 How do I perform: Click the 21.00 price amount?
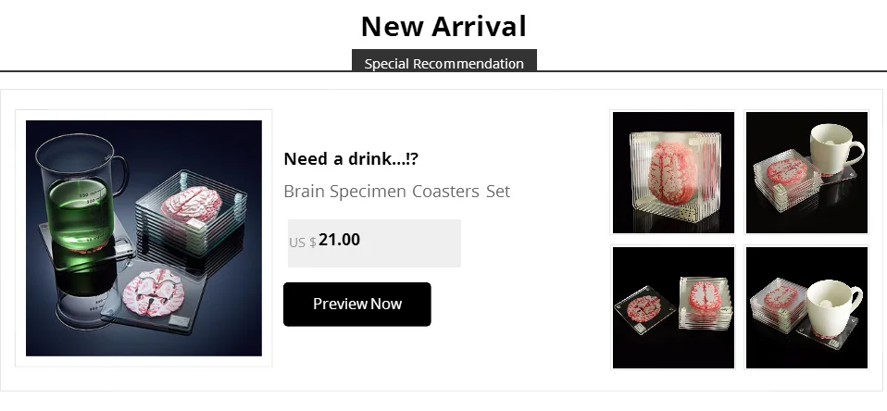click(x=339, y=240)
